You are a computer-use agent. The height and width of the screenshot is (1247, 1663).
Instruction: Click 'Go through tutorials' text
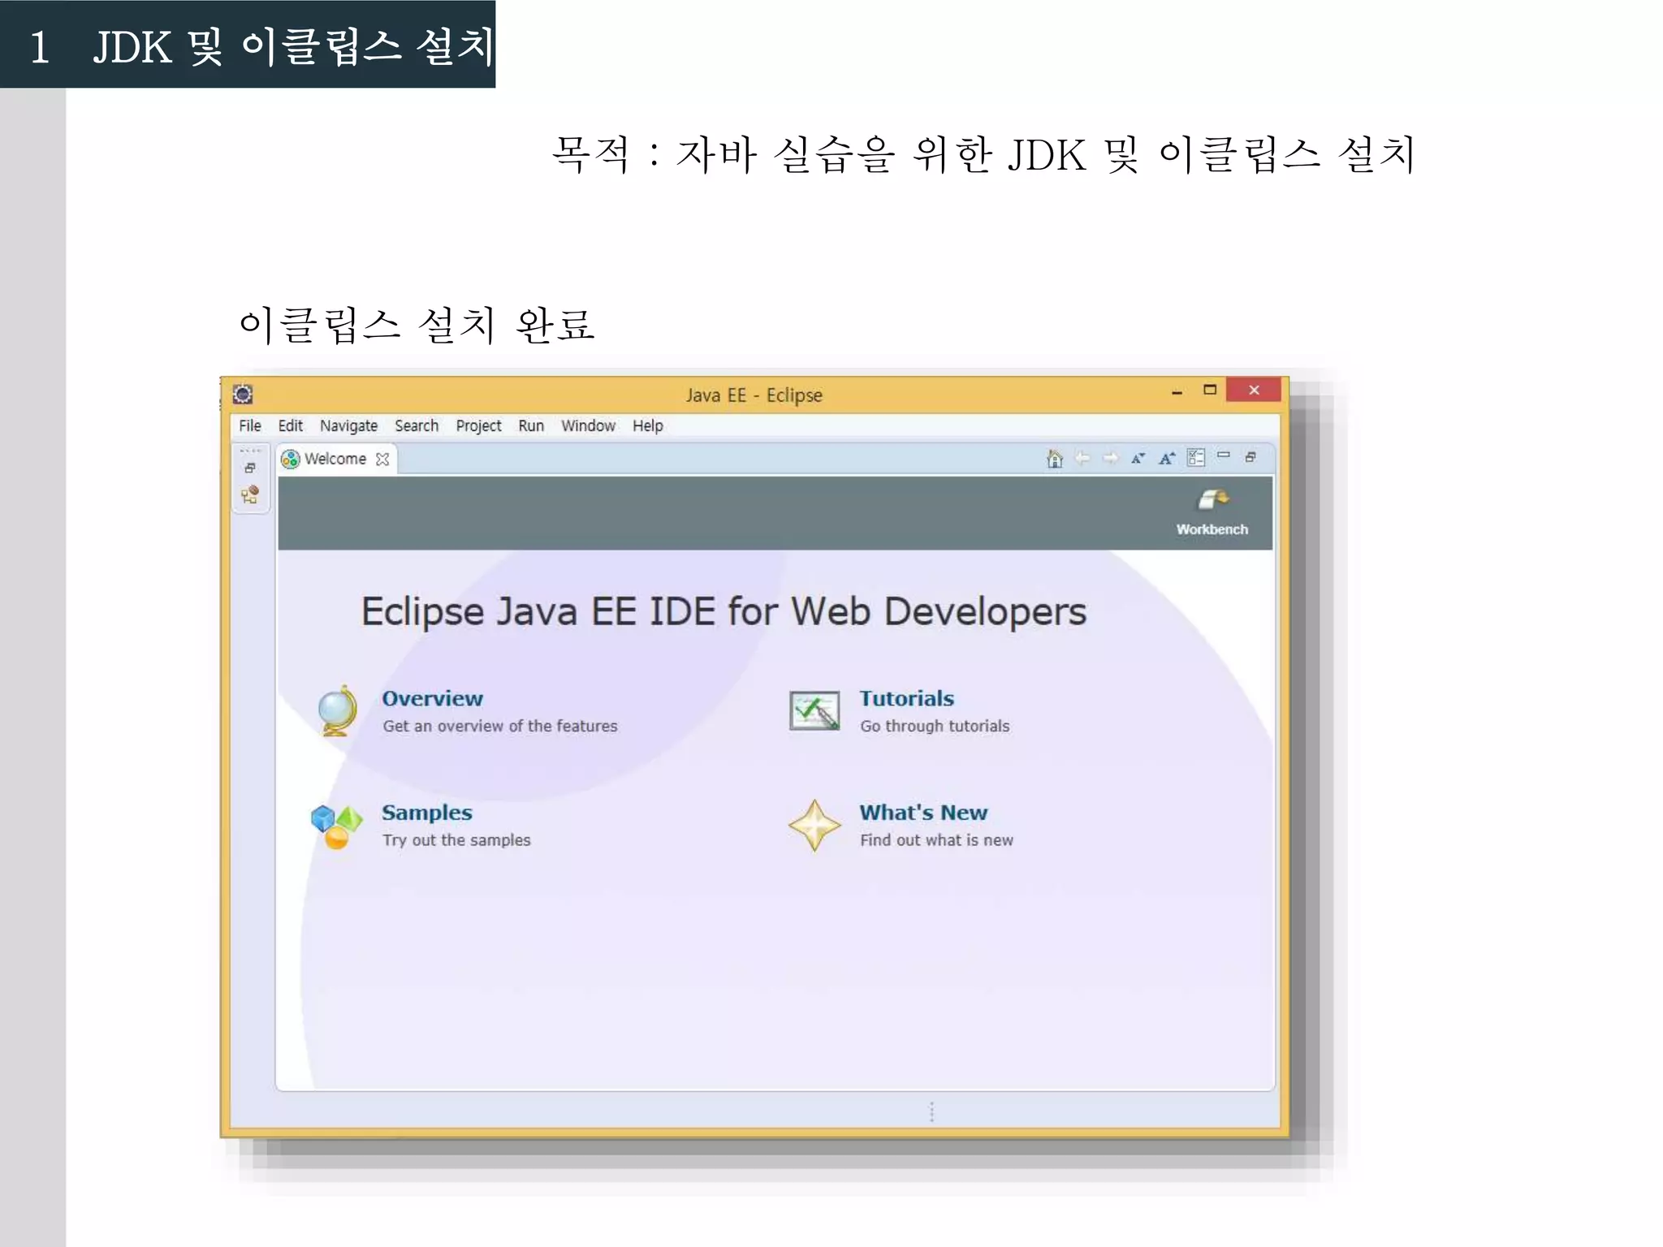pyautogui.click(x=935, y=726)
